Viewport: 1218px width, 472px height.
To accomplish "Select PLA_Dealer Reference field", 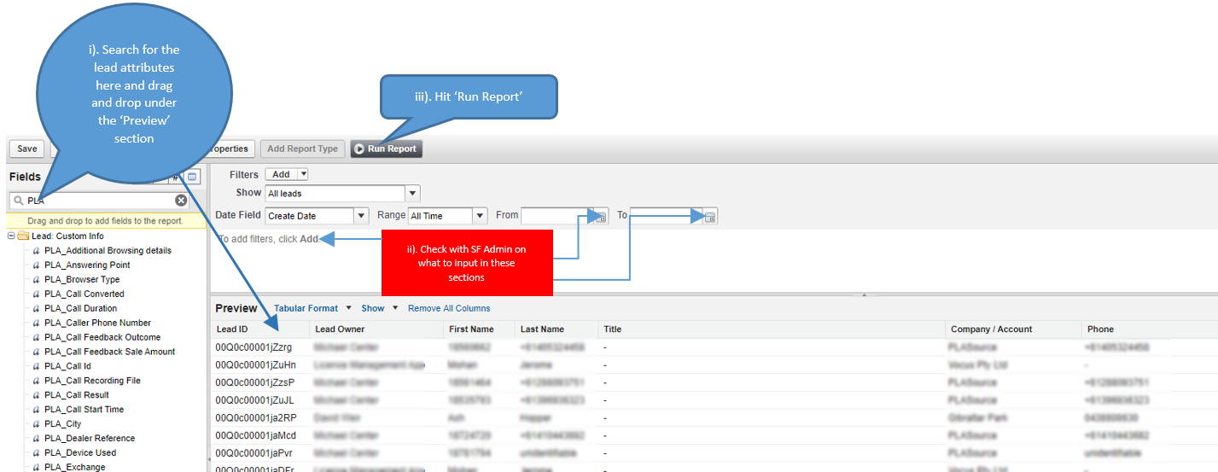I will [90, 439].
